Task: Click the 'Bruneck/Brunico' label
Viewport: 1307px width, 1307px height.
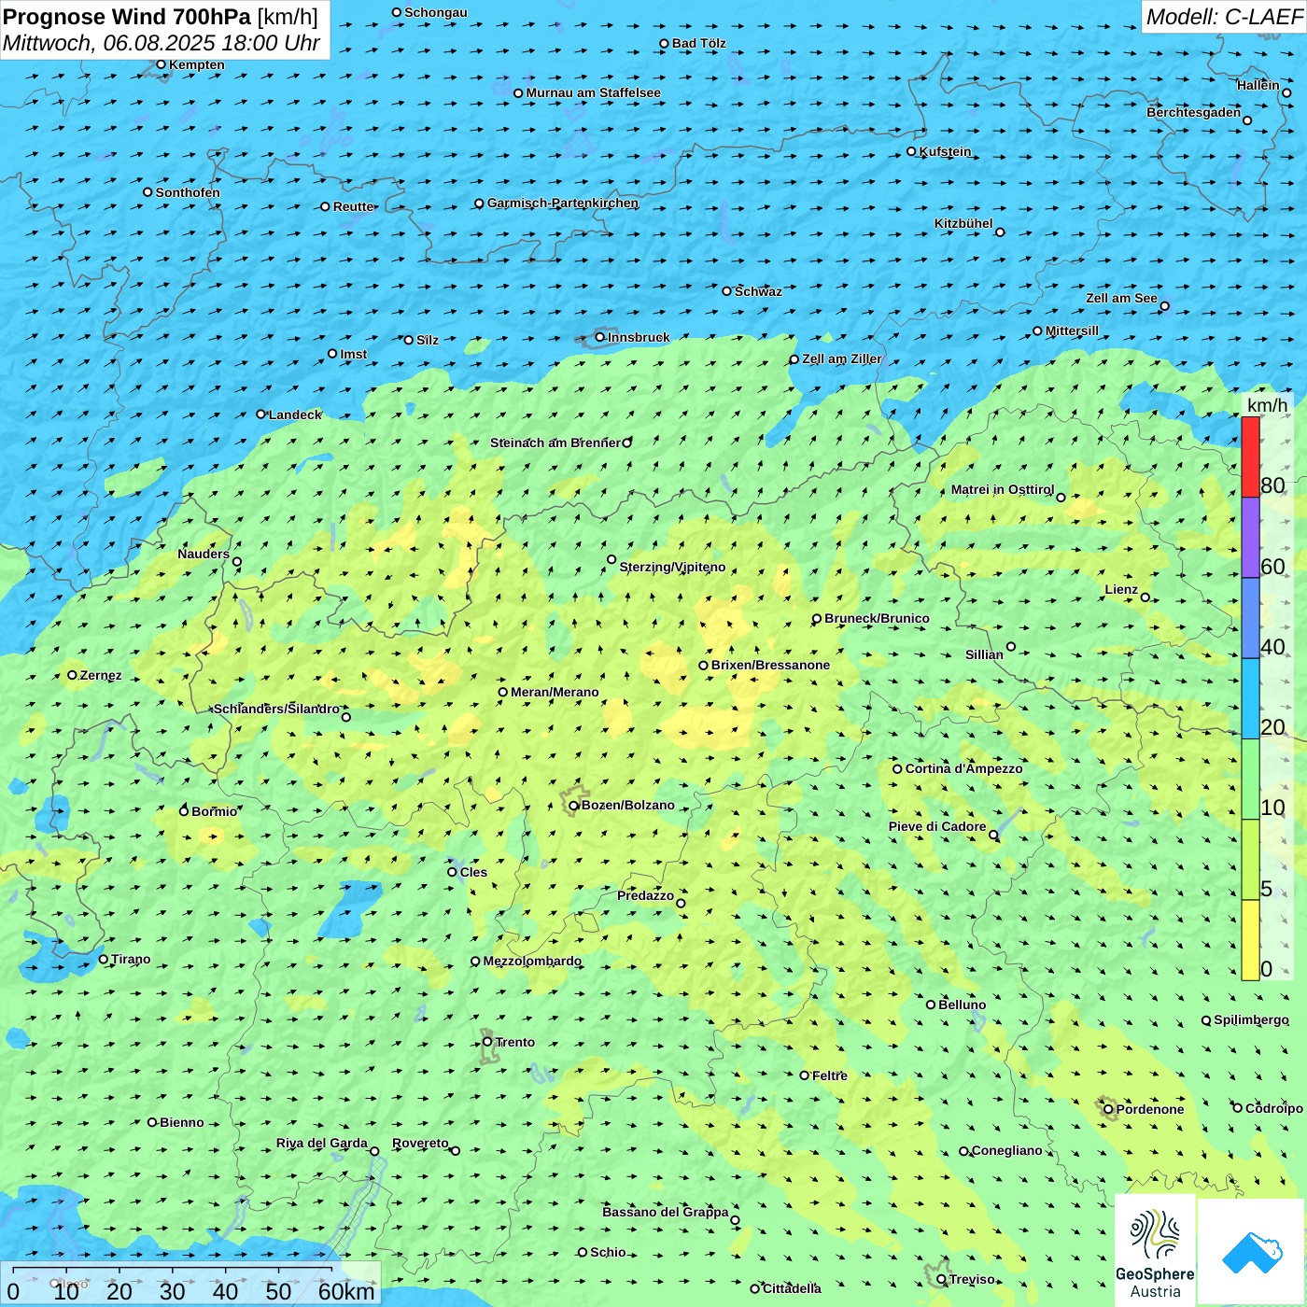Action: click(877, 618)
